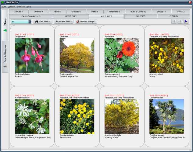Select the Palms-8 category tab
The image size is (193, 152).
click(95, 12)
